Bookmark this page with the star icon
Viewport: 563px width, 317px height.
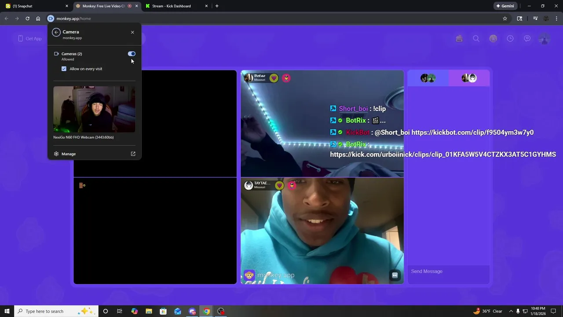pos(505,18)
